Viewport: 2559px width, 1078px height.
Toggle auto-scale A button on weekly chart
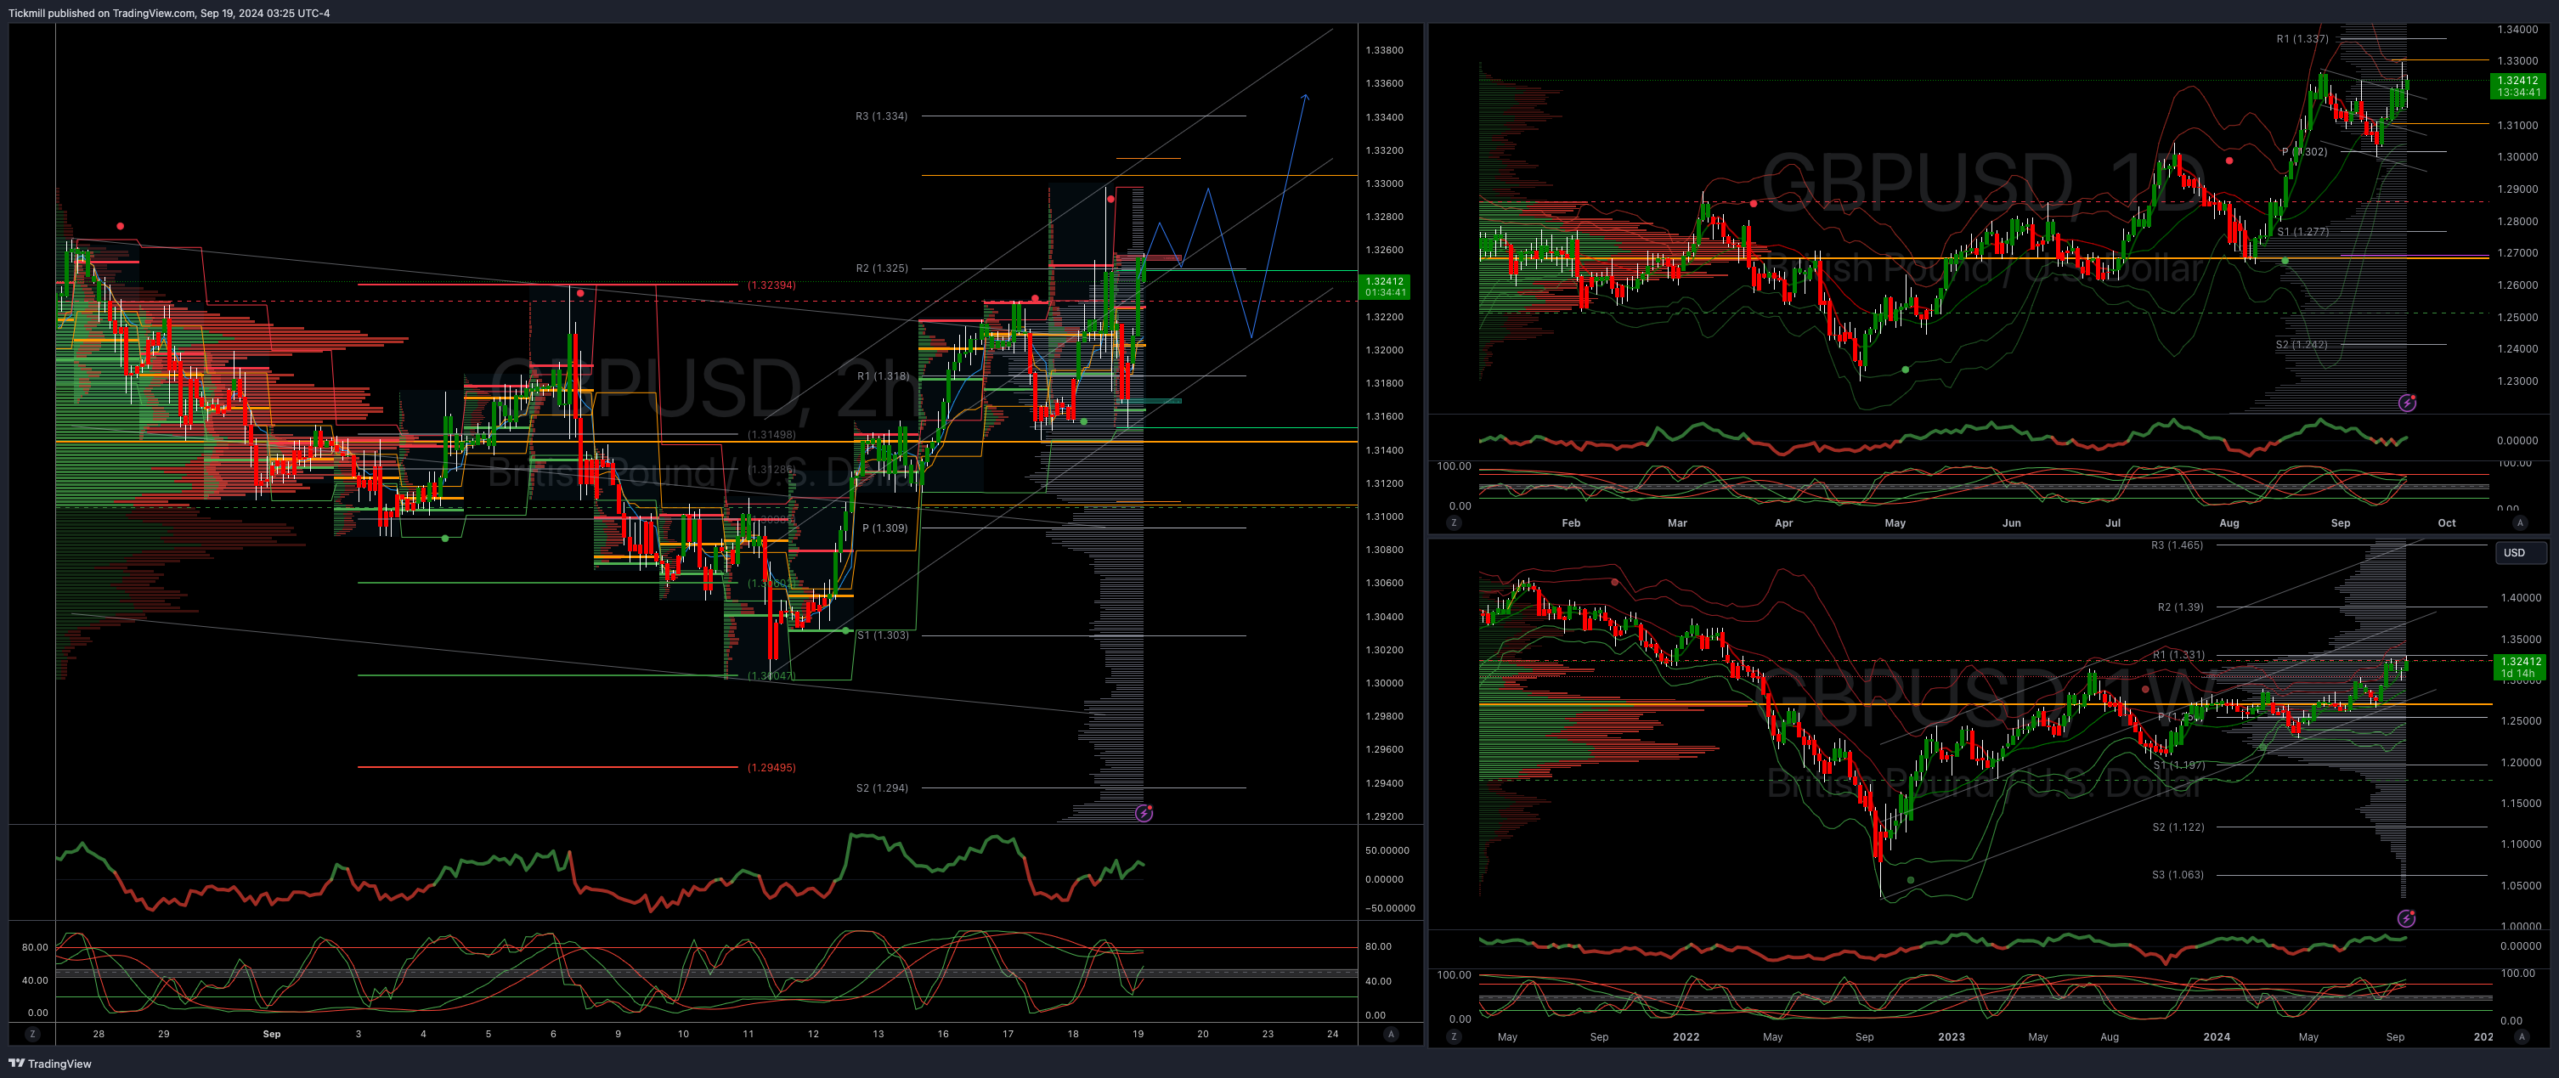tap(2522, 1036)
